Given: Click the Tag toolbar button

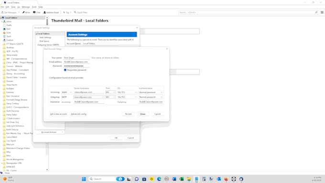Looking at the screenshot, I should tap(67, 12).
